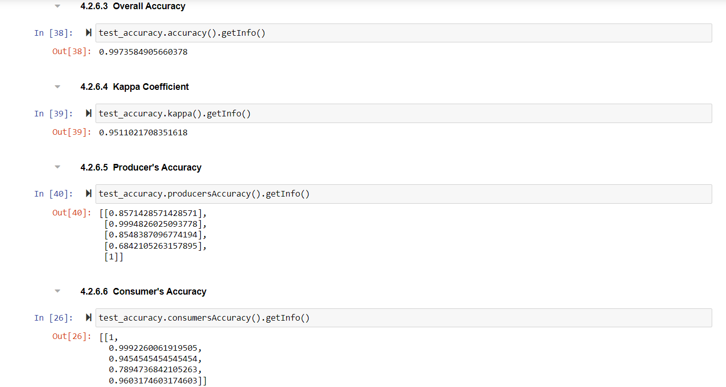Click the kappa output value 0.9511021708351618
This screenshot has height=387, width=726.
point(143,133)
